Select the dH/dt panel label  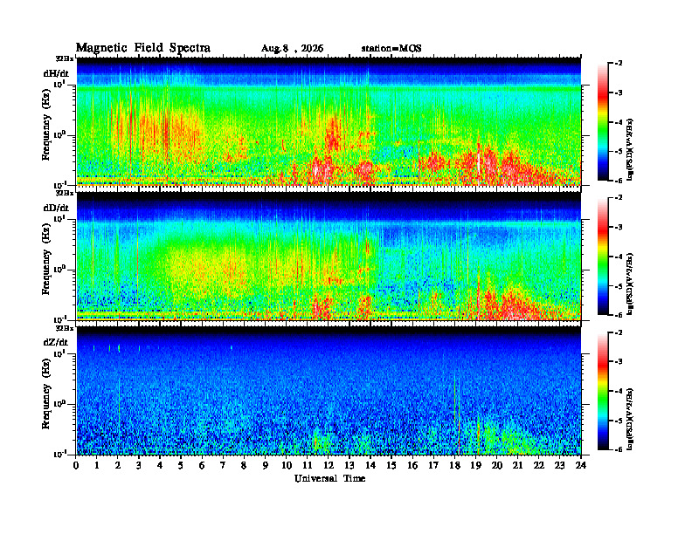point(56,73)
